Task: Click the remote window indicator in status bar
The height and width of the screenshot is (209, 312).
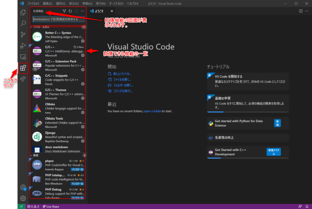Action: (21, 207)
